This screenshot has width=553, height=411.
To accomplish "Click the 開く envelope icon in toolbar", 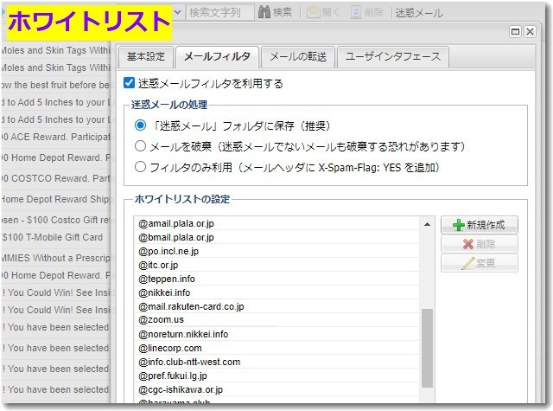I will (x=313, y=13).
